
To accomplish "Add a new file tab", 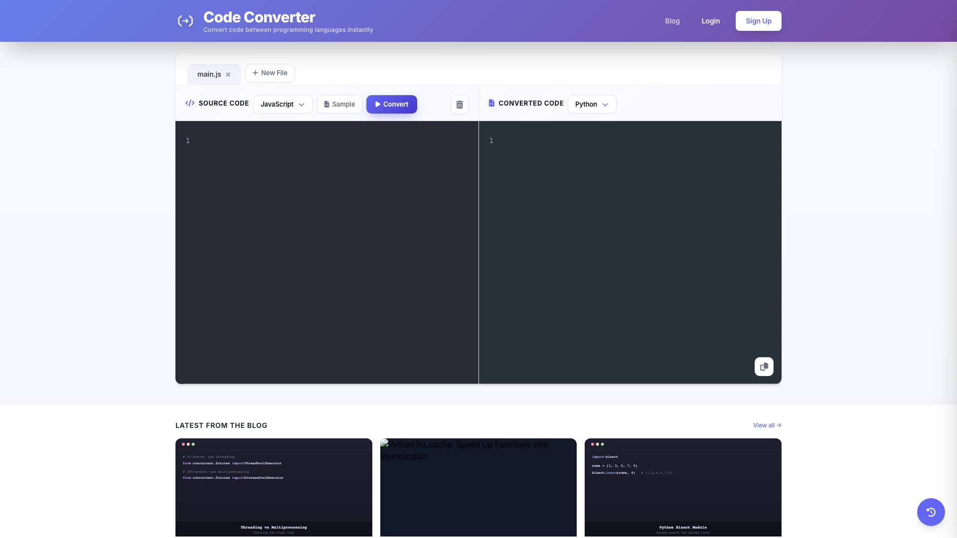I will click(270, 73).
